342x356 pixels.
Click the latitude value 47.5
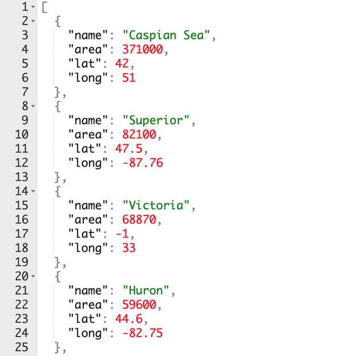click(129, 149)
